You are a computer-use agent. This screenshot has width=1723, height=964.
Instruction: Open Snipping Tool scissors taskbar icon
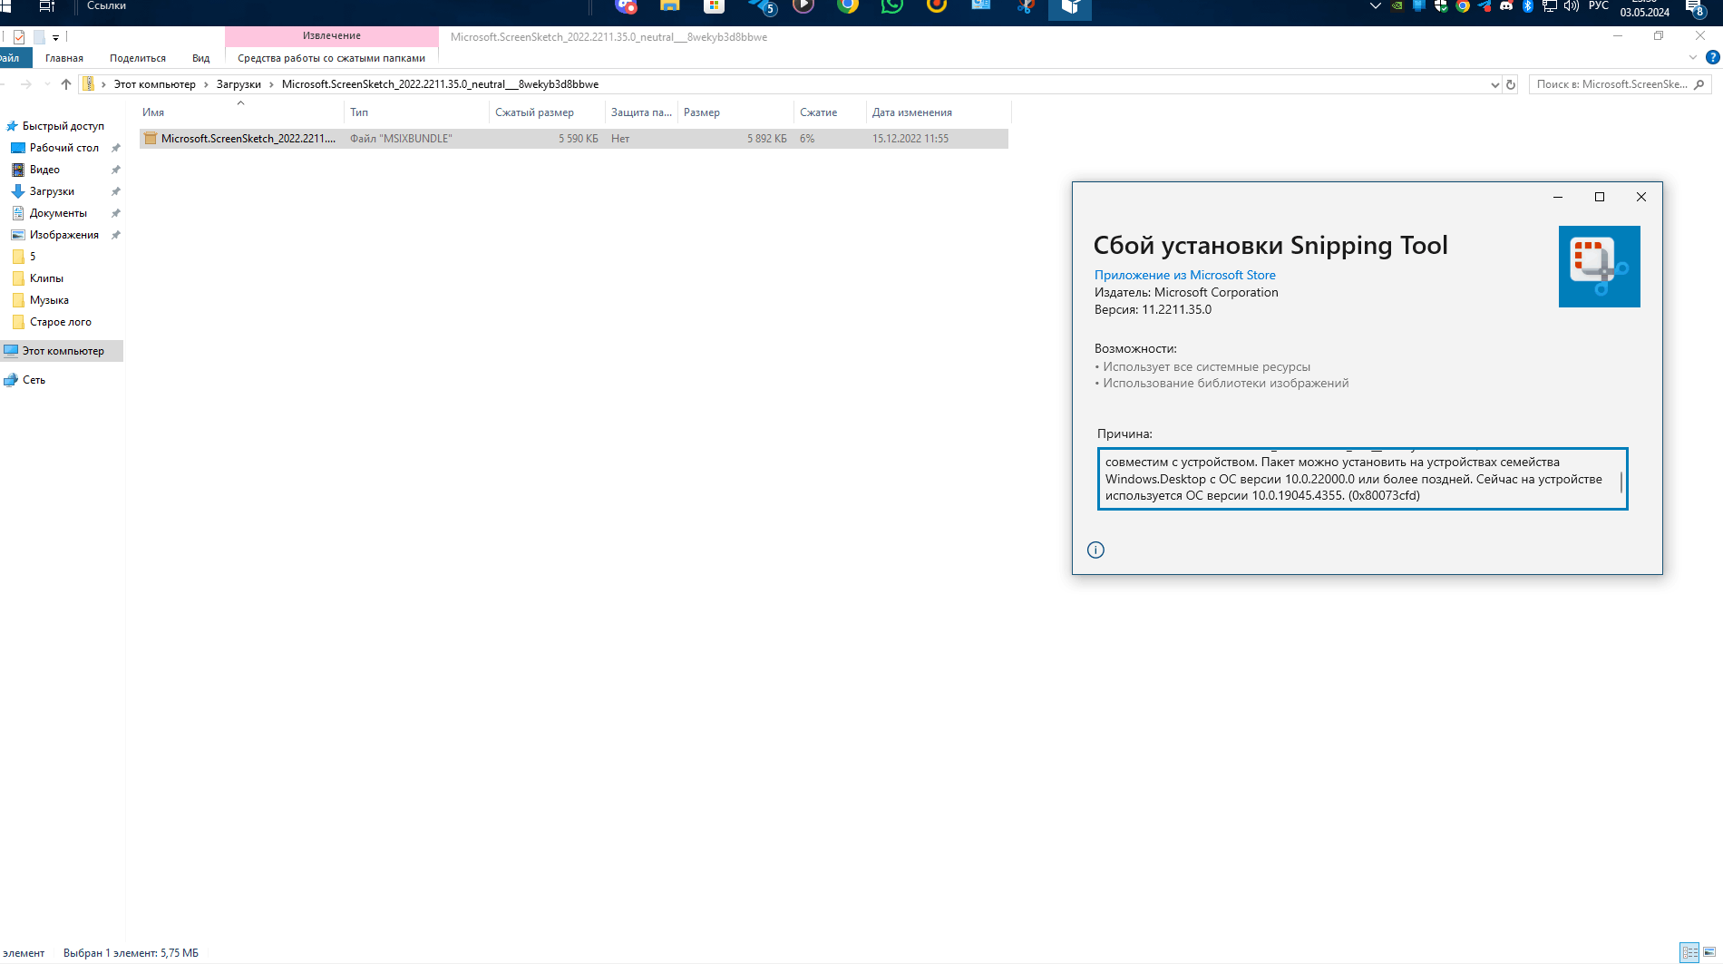pyautogui.click(x=1026, y=6)
